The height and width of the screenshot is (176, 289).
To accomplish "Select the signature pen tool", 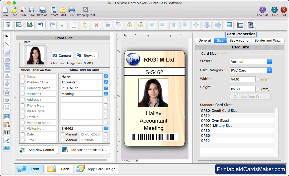I will click(7, 140).
